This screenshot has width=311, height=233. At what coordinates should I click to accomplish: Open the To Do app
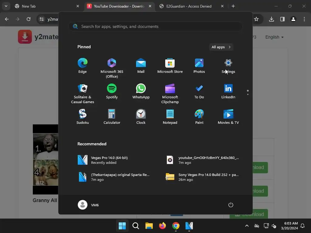(x=199, y=91)
